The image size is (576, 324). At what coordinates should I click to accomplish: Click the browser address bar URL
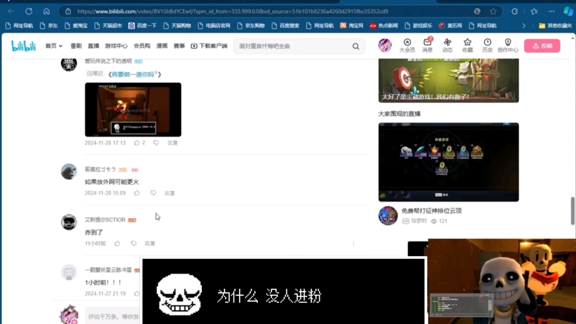click(232, 11)
